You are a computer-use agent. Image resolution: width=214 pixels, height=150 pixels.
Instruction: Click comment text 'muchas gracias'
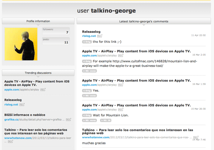pos(94,143)
